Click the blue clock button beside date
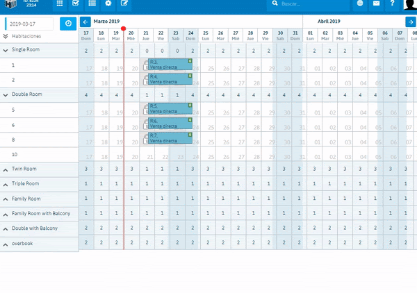Viewport: 417px width, 293px height. point(68,24)
